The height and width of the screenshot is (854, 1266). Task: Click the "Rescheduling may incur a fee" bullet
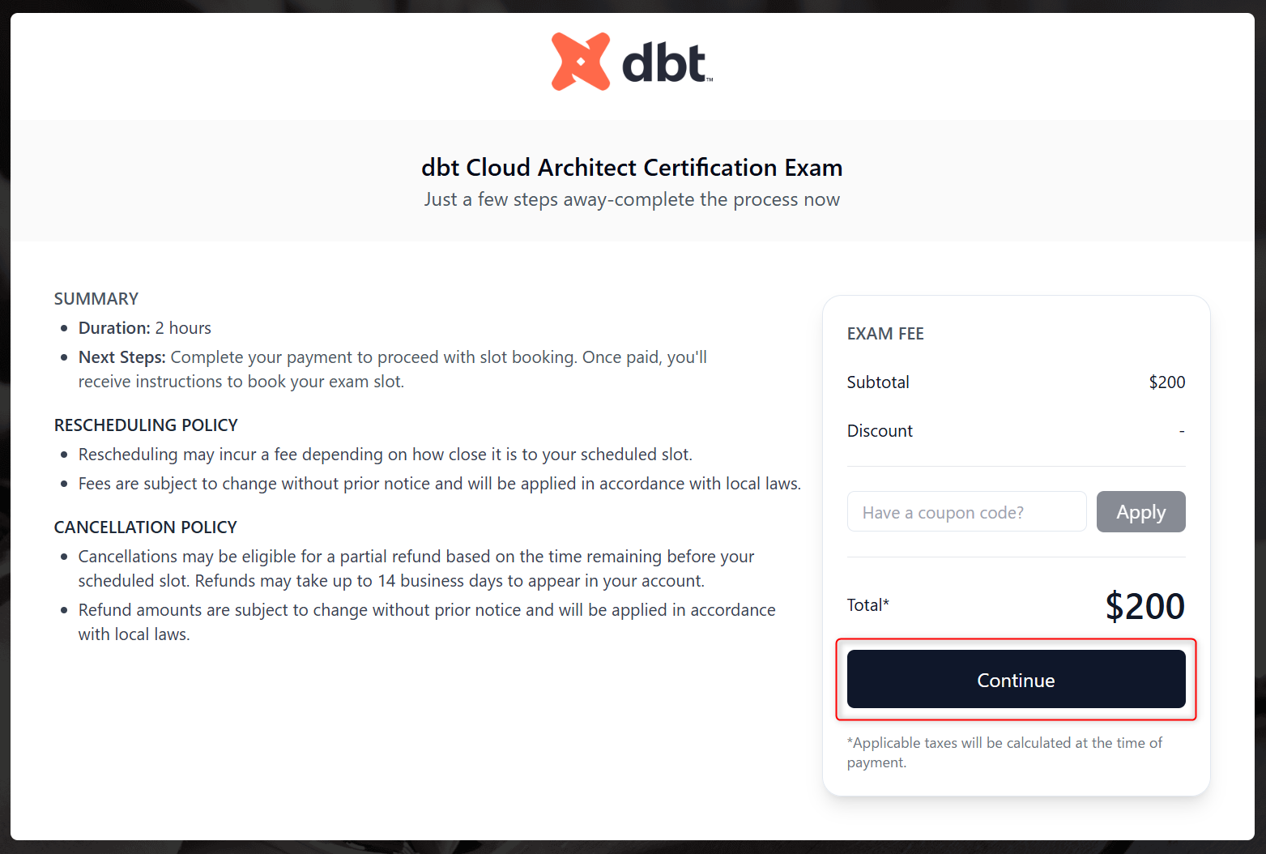(385, 454)
